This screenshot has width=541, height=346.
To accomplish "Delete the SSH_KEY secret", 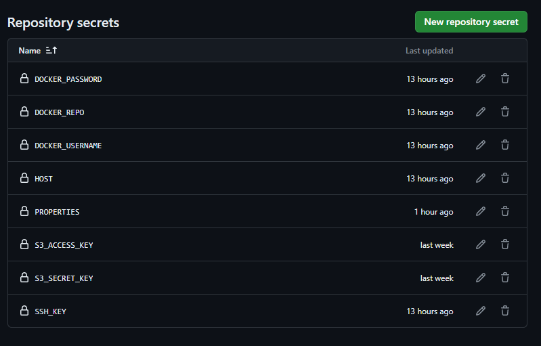I will [x=504, y=311].
